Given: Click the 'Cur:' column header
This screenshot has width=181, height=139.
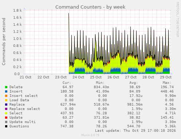Looking at the screenshot, I should point(67,83).
